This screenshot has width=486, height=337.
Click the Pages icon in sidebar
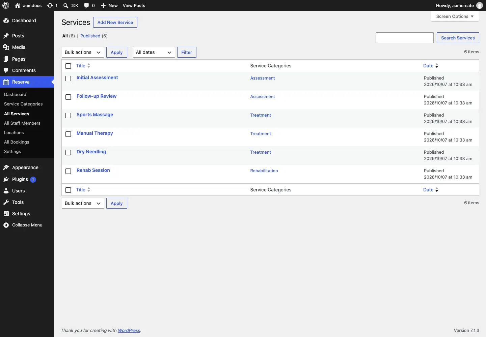(6, 59)
